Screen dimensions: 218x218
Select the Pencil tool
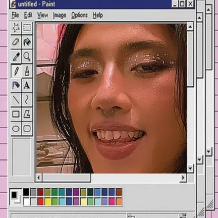[16, 71]
